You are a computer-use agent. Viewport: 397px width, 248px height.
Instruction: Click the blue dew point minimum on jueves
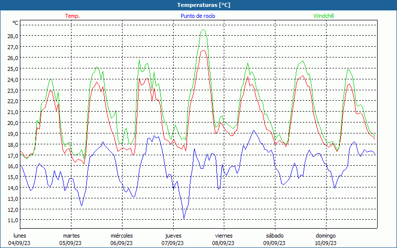184,219
